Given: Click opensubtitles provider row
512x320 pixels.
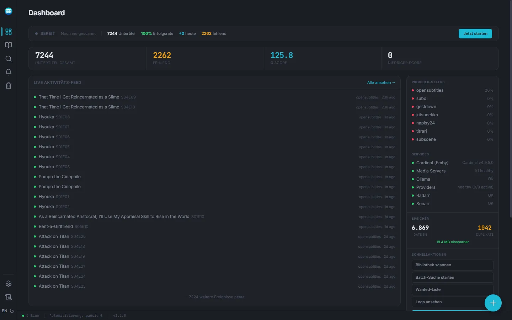Looking at the screenshot, I should coord(452,90).
